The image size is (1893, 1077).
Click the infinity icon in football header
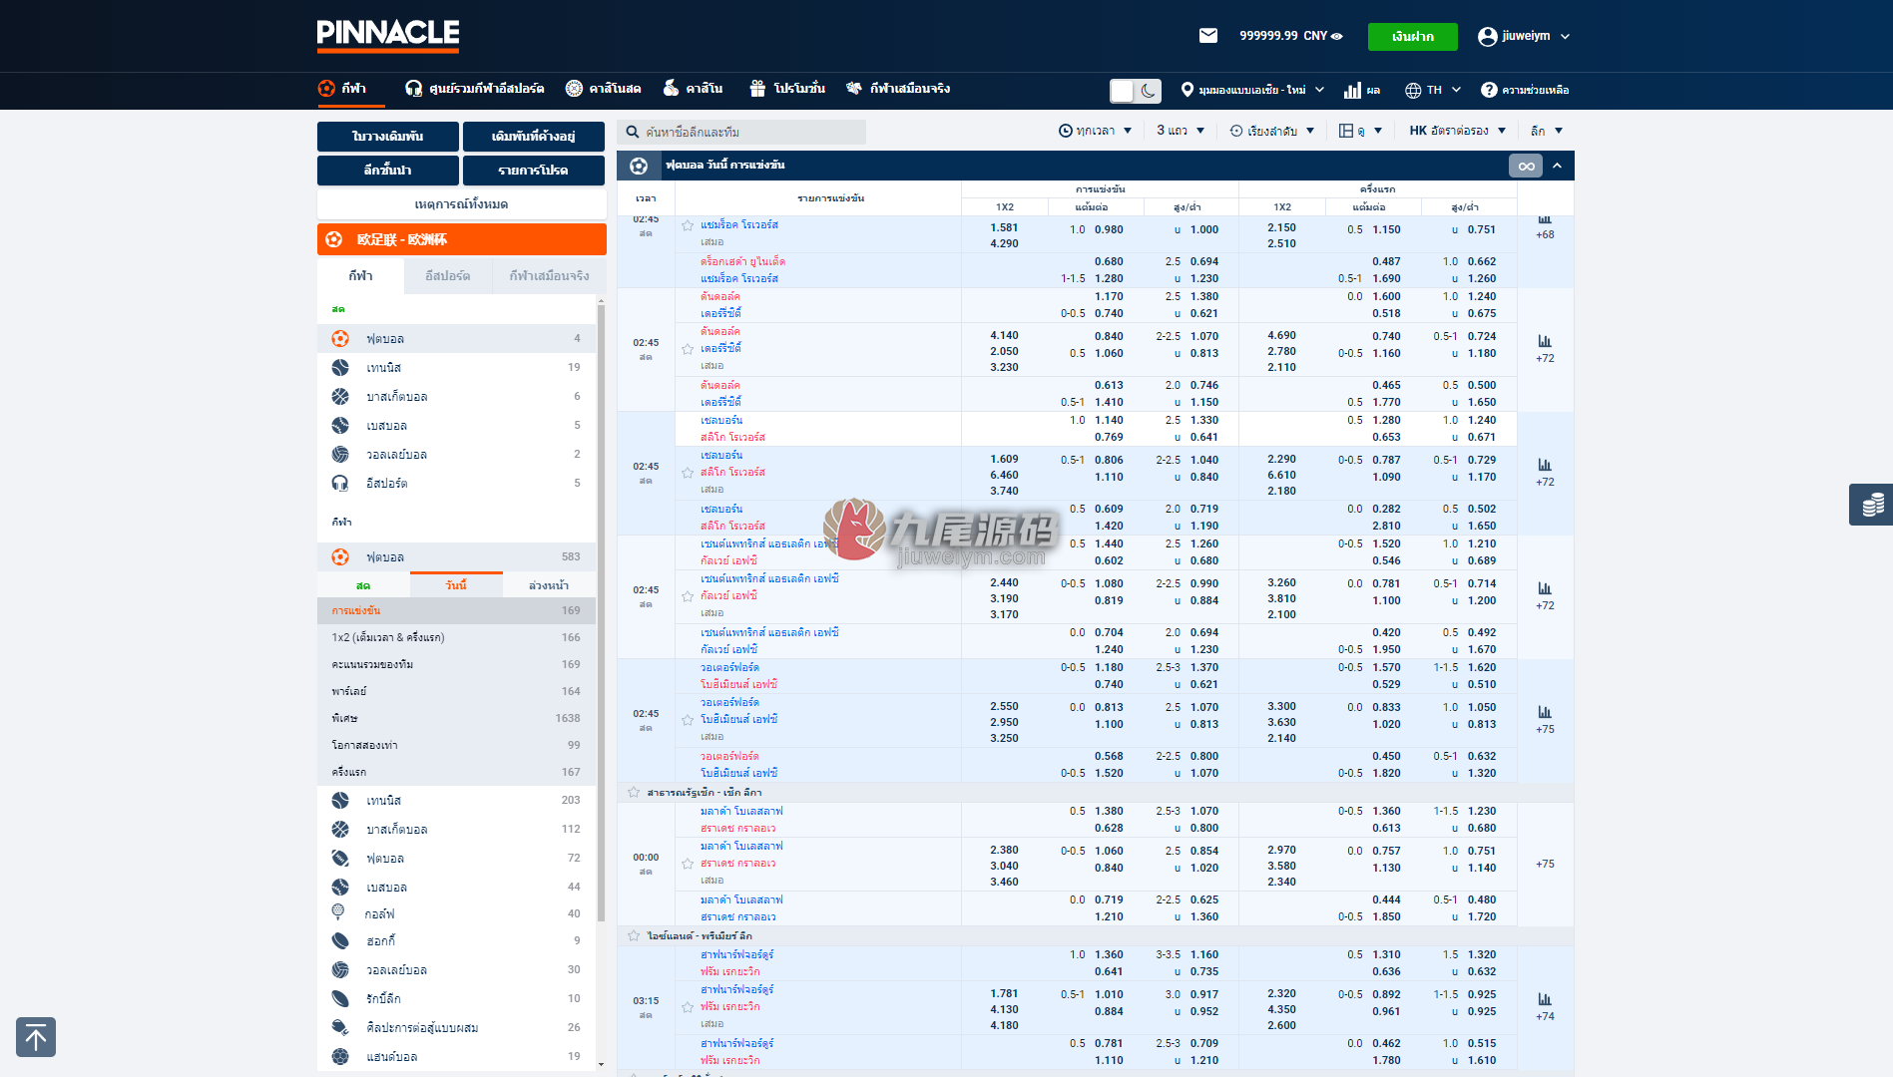[x=1526, y=166]
